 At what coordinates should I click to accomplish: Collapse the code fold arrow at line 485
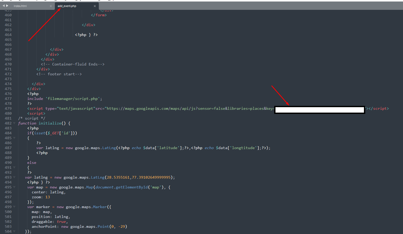tap(14, 138)
